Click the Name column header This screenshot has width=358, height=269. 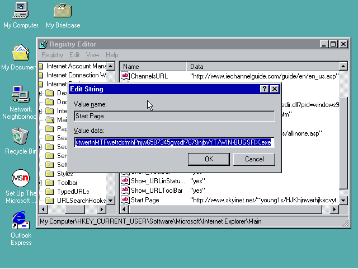tap(153, 66)
